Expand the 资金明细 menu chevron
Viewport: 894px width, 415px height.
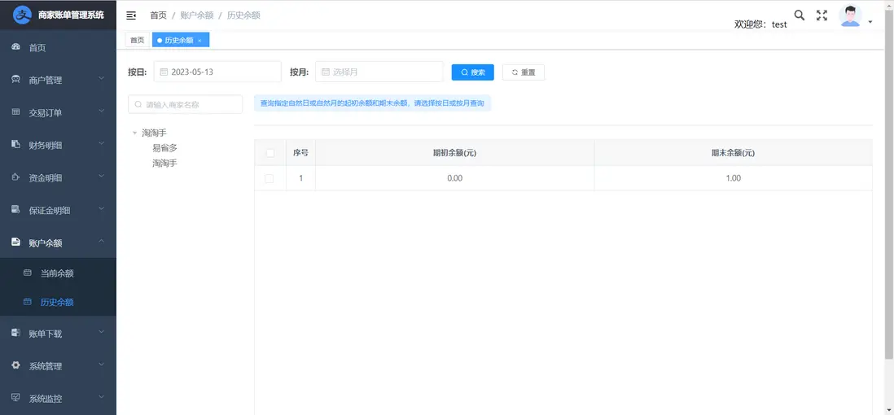102,176
